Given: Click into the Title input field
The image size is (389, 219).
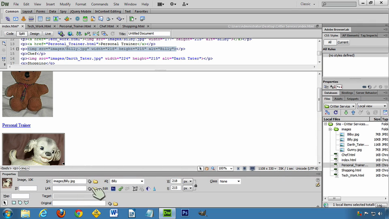Looking at the screenshot, I should coord(149,33).
